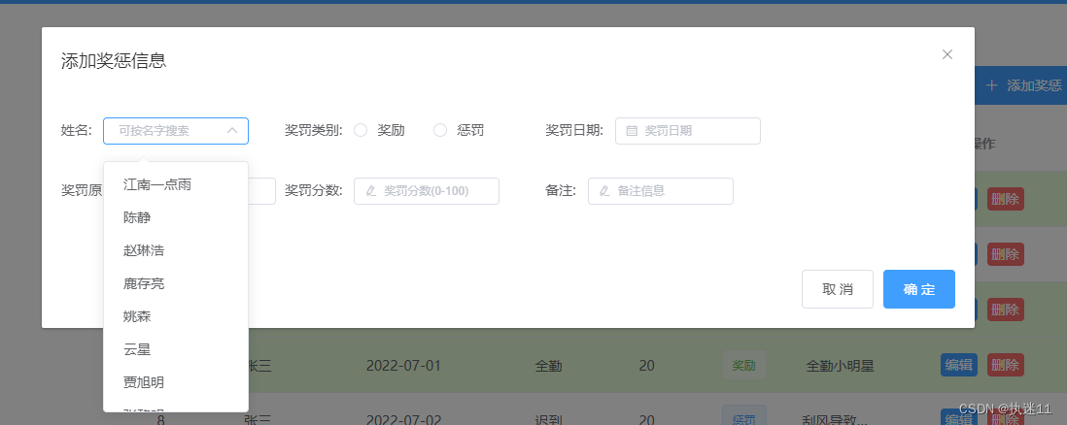Image resolution: width=1067 pixels, height=425 pixels.
Task: Select the 奖励 radio button
Action: coord(361,130)
